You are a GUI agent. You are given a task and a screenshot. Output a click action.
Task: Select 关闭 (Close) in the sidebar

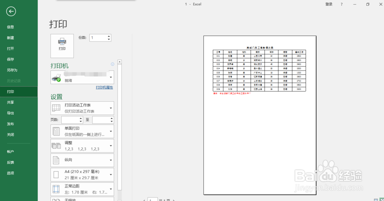click(19, 134)
